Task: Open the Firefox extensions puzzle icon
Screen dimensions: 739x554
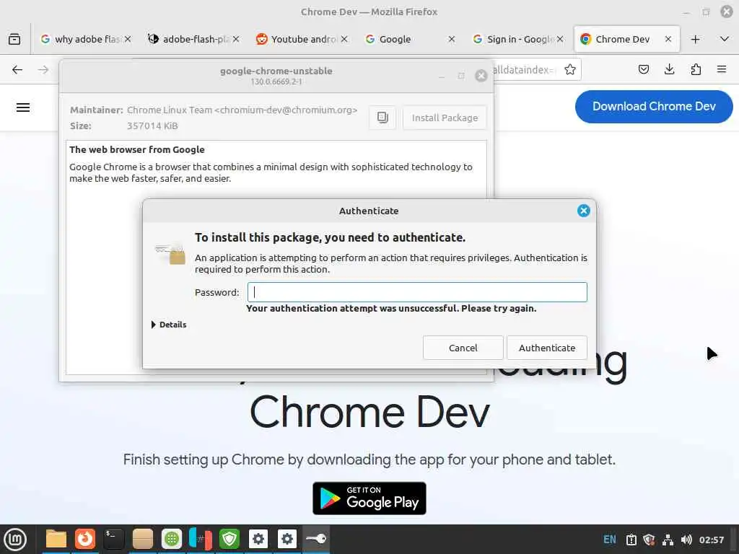Action: click(696, 70)
